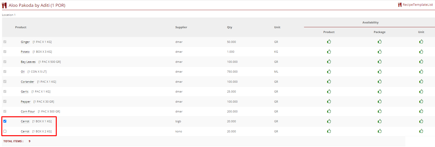Check the Carrot 2 KG box checkbox
This screenshot has width=435, height=147.
[x=5, y=131]
